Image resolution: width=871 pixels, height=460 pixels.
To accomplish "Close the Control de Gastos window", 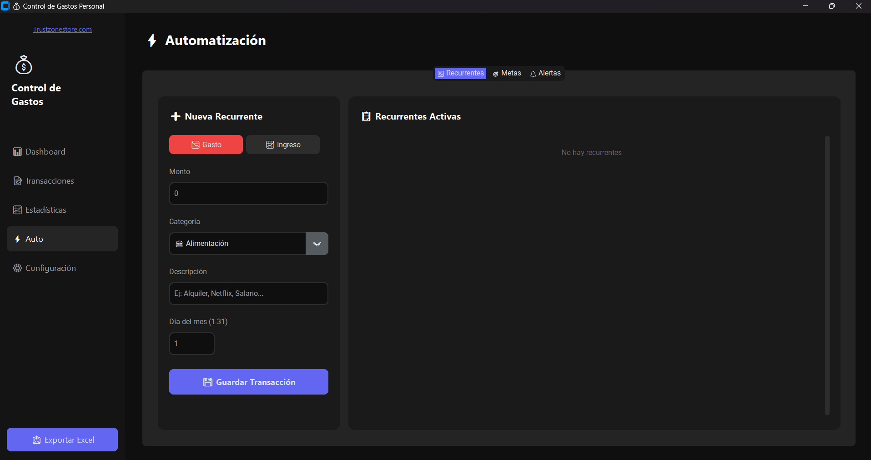I will (858, 6).
